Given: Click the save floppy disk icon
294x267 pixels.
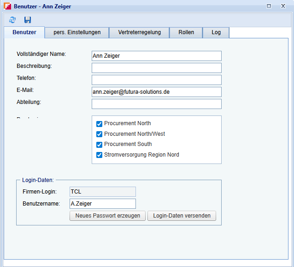Looking at the screenshot, I should [x=28, y=20].
